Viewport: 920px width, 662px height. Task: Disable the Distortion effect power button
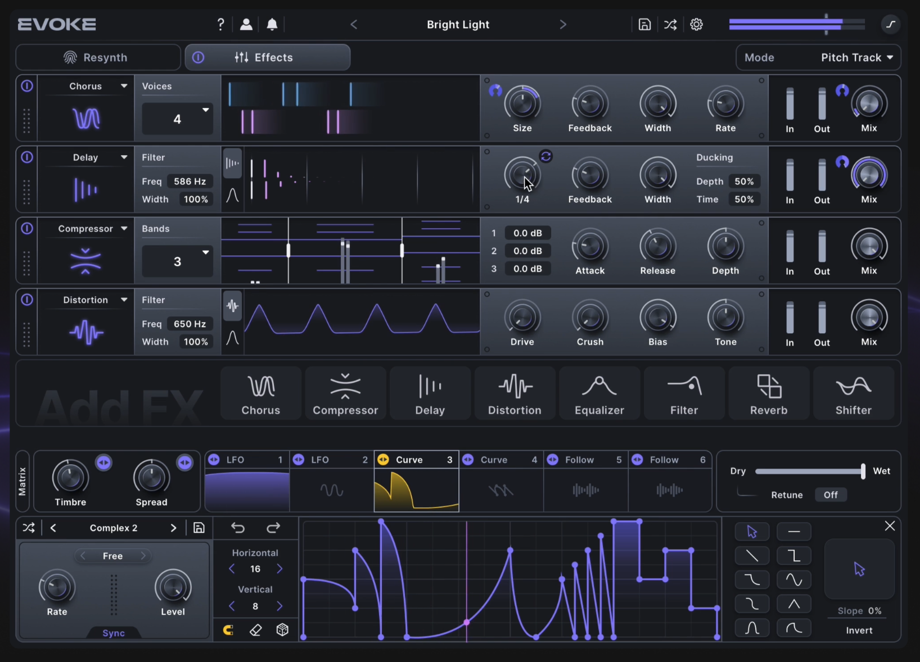pyautogui.click(x=27, y=300)
